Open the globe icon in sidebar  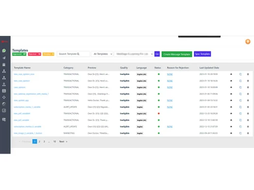(4, 104)
